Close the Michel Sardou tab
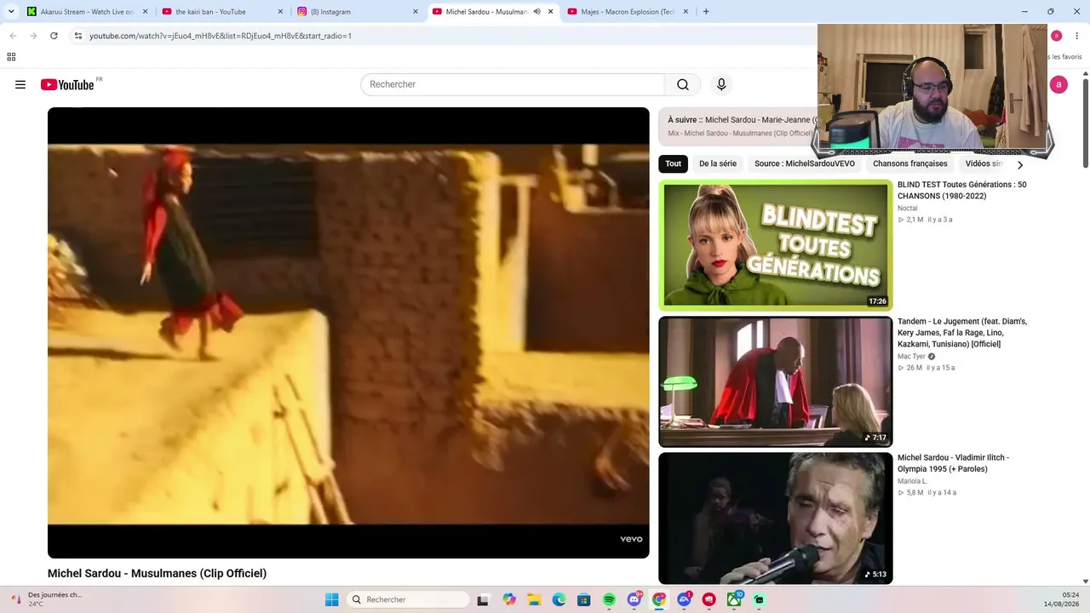This screenshot has height=613, width=1090. tap(551, 12)
